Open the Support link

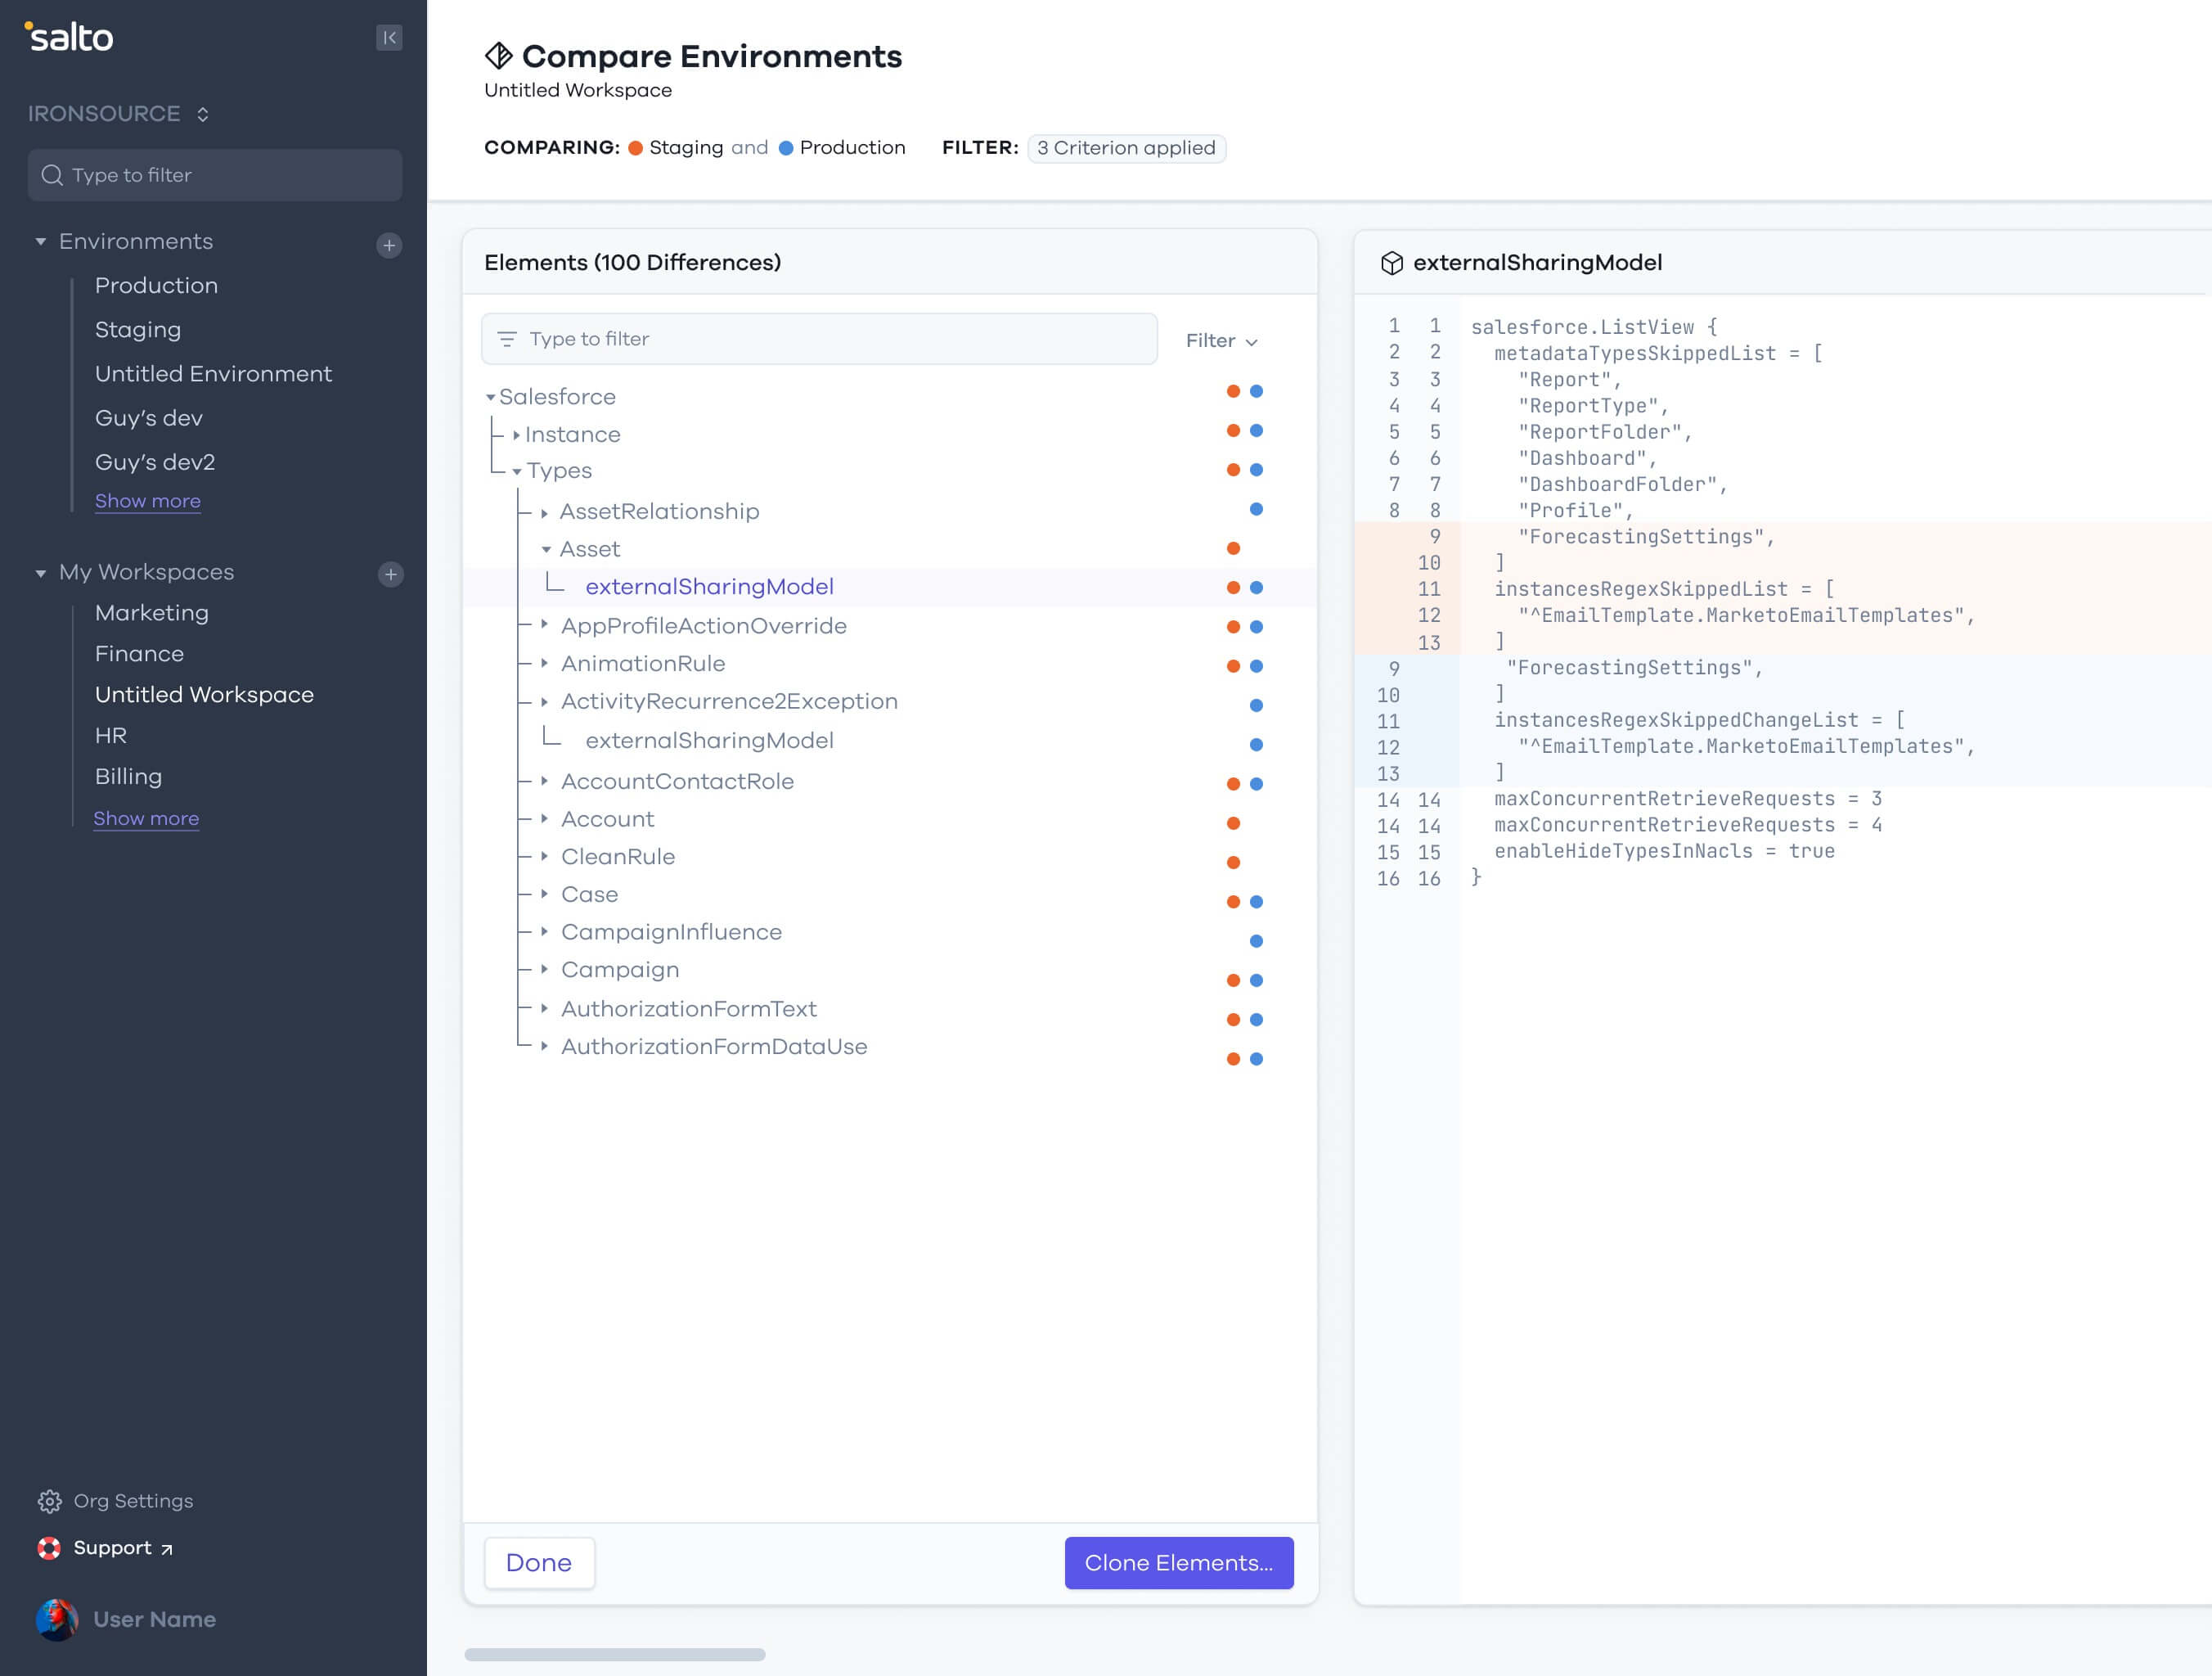[105, 1548]
